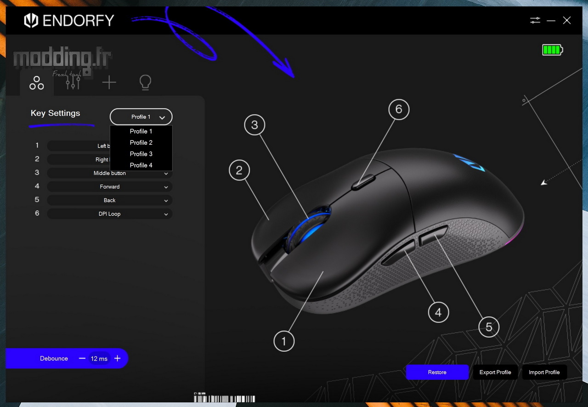Click the Restore button
Viewport: 588px width, 407px height.
point(437,372)
